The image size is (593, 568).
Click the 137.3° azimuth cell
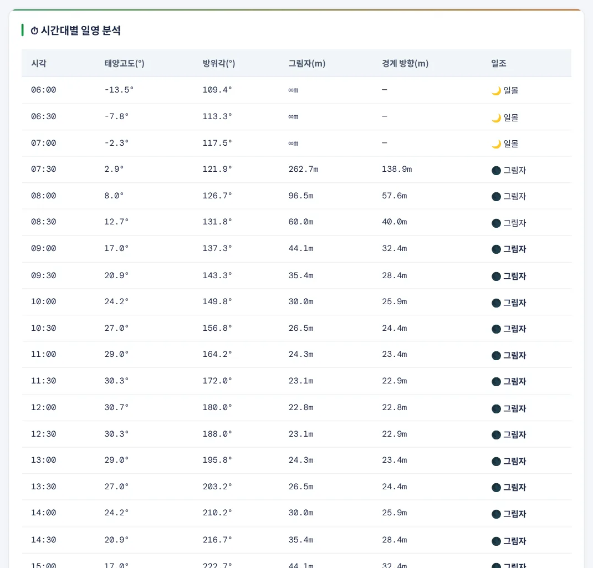[x=217, y=248]
